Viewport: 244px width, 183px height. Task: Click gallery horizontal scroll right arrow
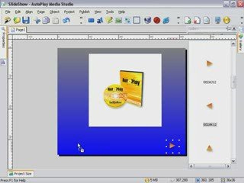coord(228,166)
